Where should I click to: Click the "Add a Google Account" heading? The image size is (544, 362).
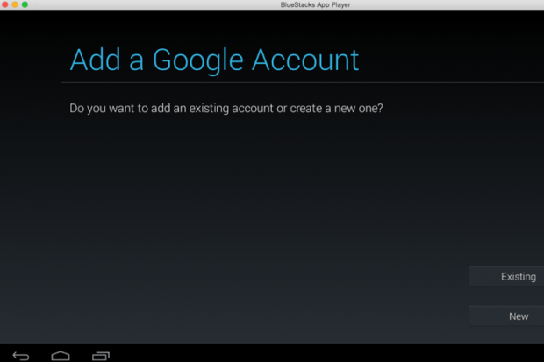coord(214,60)
